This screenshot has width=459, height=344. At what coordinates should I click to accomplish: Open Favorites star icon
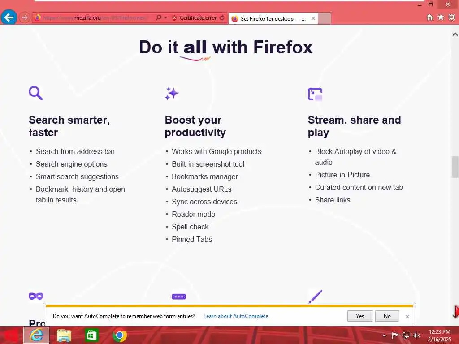point(441,17)
